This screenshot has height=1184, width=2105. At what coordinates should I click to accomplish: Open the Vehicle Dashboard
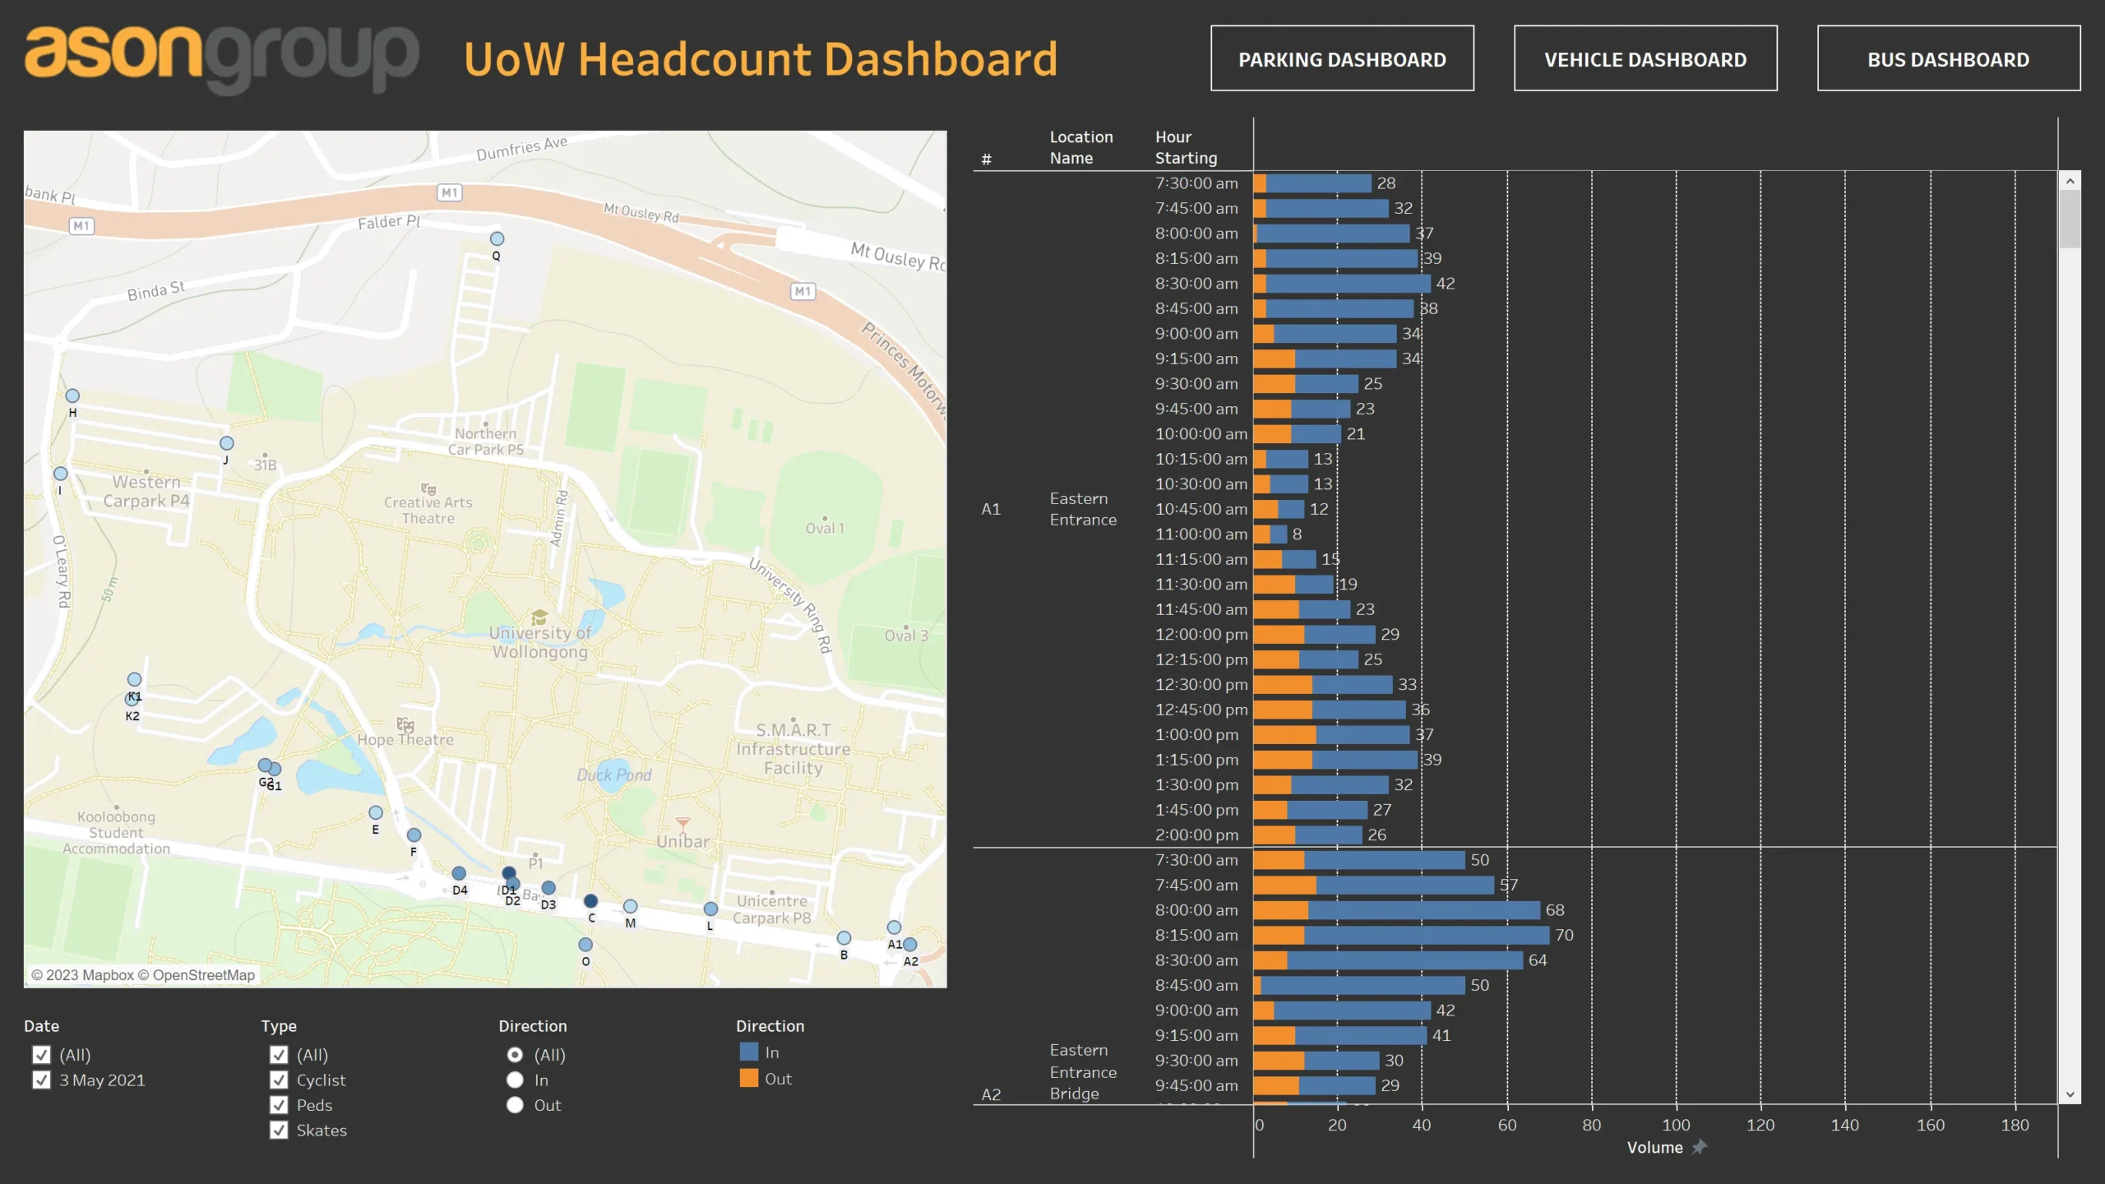point(1645,58)
